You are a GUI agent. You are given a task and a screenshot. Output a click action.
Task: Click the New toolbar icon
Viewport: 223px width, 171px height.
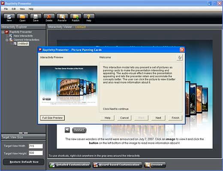coord(9,18)
